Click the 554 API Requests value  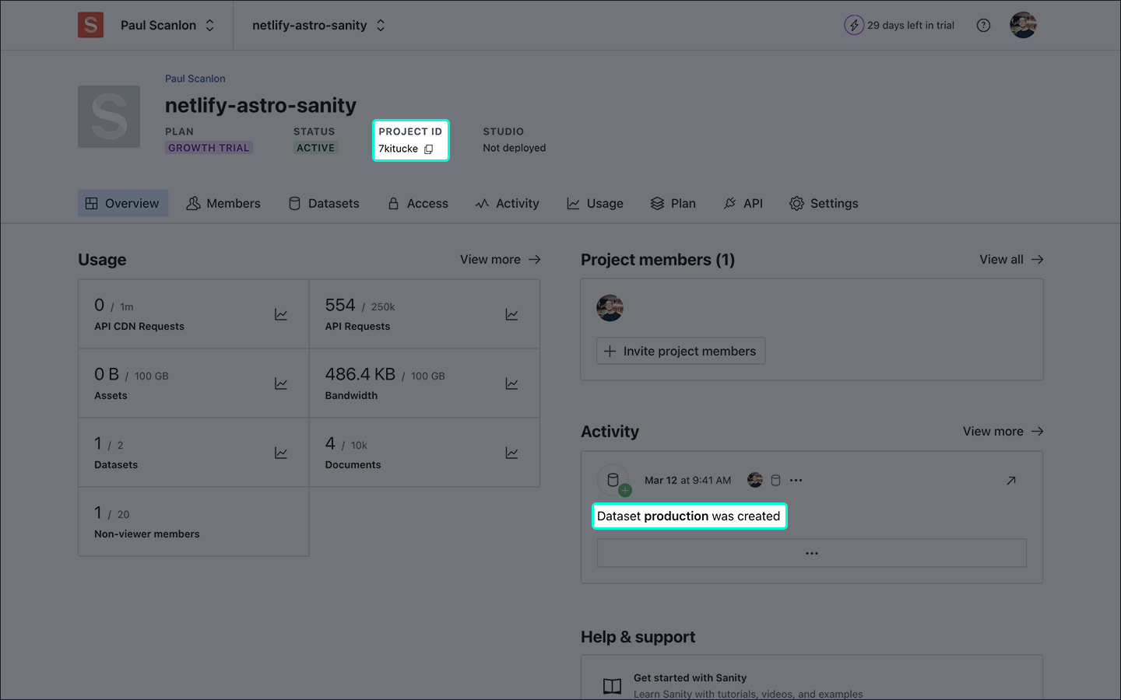click(x=340, y=306)
